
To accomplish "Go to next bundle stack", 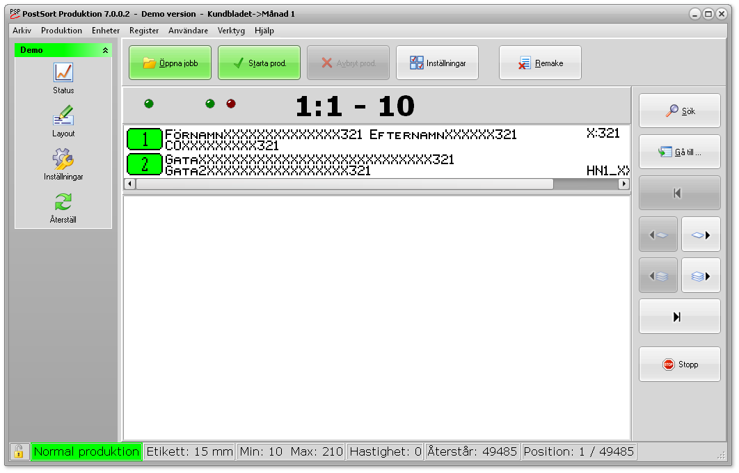I will pyautogui.click(x=701, y=275).
